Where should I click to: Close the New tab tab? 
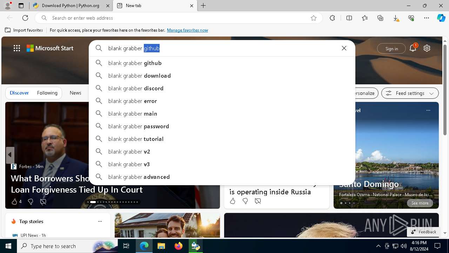(x=192, y=6)
